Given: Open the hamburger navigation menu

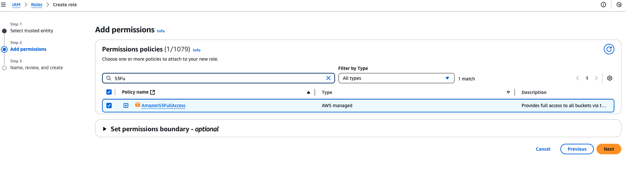Looking at the screenshot, I should click(x=3, y=5).
